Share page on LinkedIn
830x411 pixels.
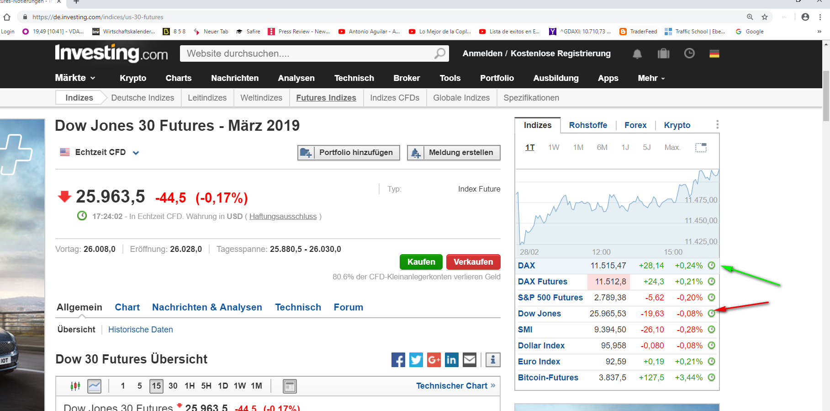pyautogui.click(x=451, y=360)
